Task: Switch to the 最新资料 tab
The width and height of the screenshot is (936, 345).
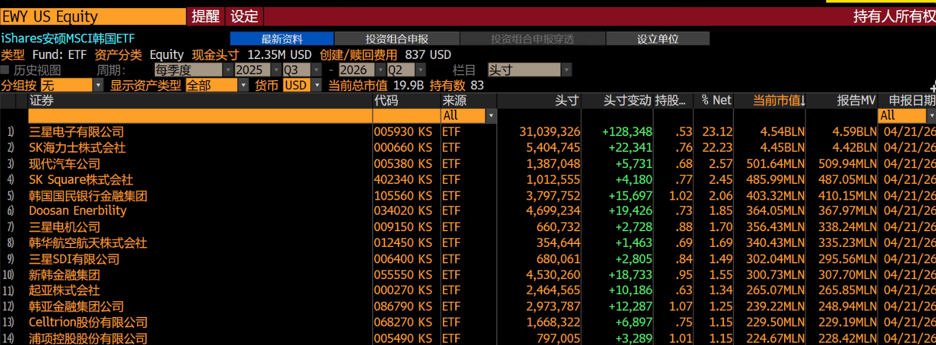Action: pyautogui.click(x=282, y=39)
